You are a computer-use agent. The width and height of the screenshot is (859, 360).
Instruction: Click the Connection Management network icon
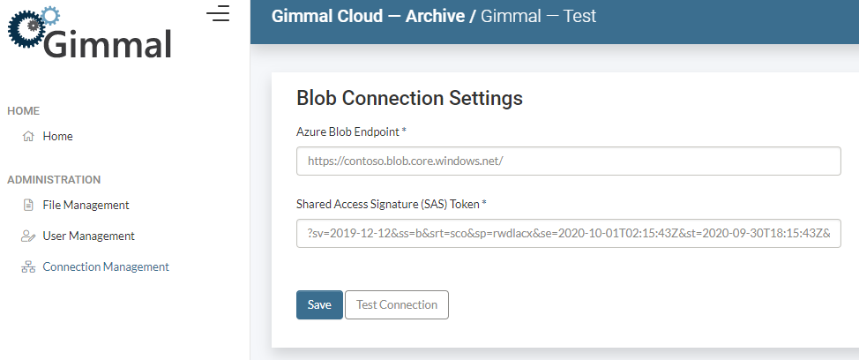pyautogui.click(x=27, y=267)
